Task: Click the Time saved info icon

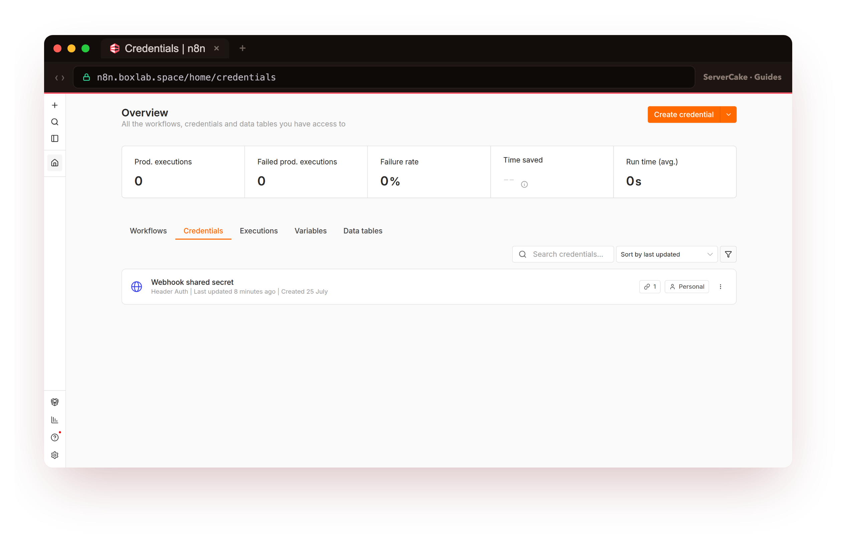Action: (x=524, y=184)
